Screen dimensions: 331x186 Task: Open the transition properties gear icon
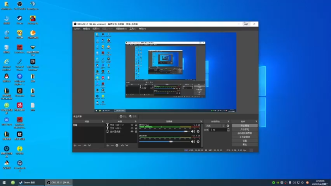click(x=228, y=126)
